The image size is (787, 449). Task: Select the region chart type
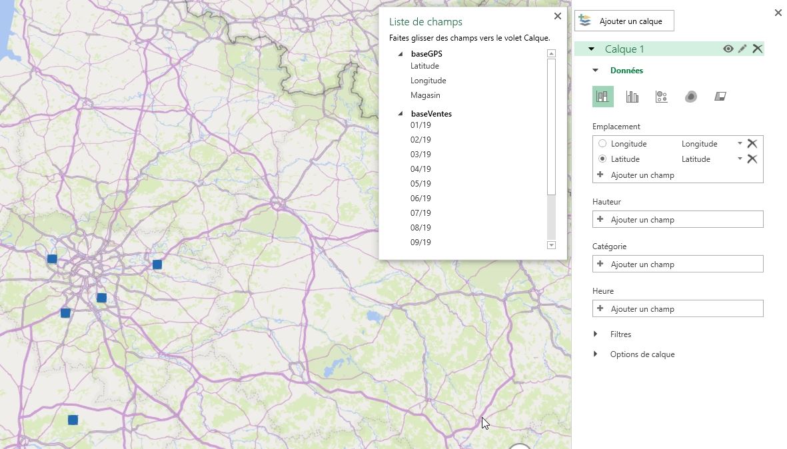[720, 97]
